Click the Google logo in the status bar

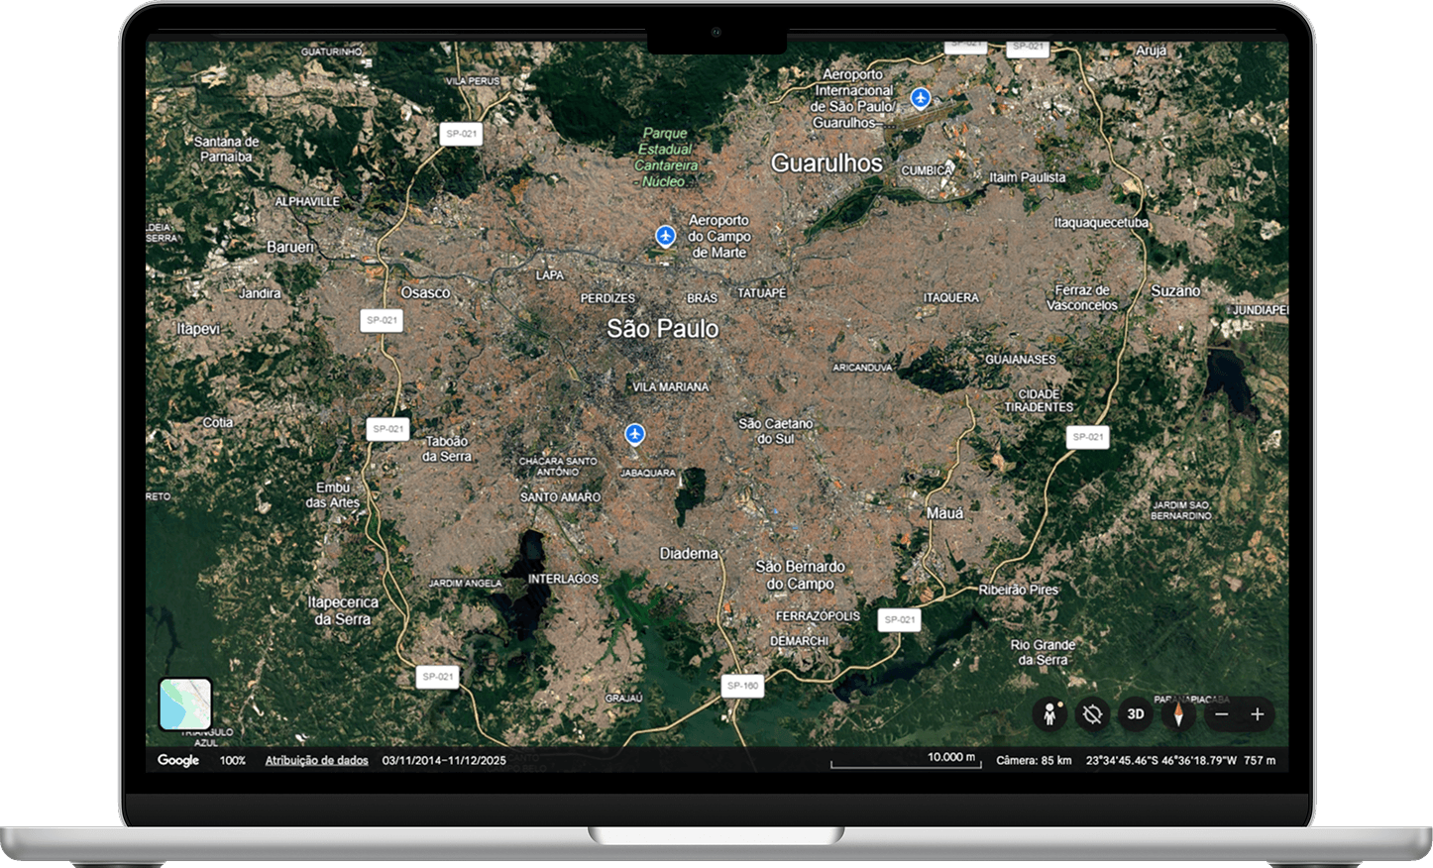178,760
